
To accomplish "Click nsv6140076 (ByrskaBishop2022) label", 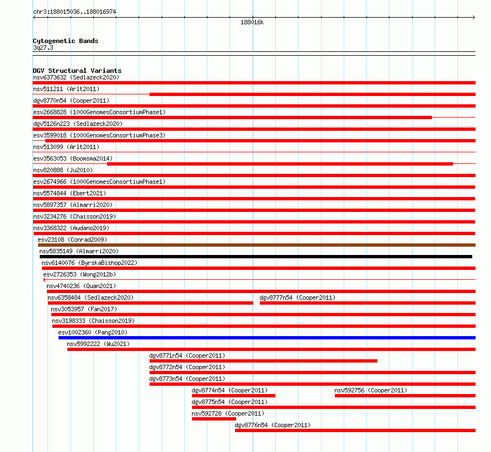I will [x=89, y=263].
